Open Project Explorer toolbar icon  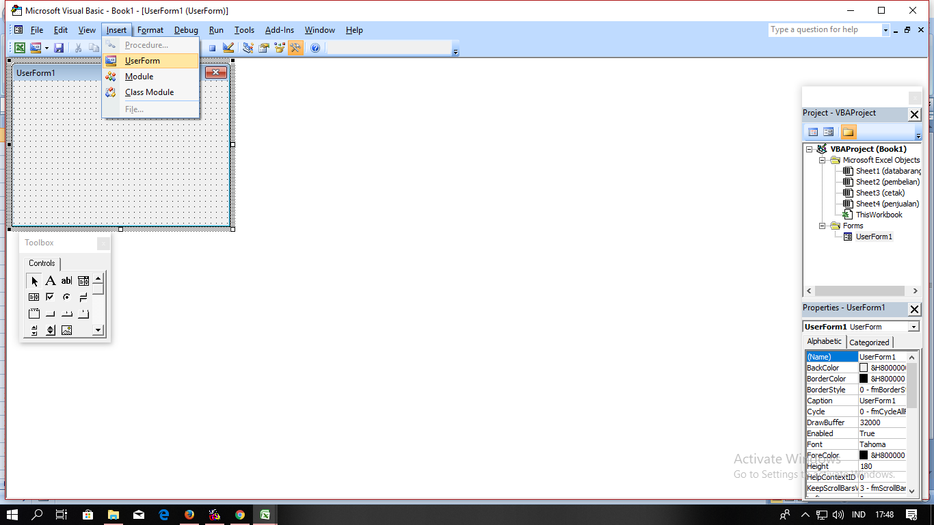pos(248,48)
